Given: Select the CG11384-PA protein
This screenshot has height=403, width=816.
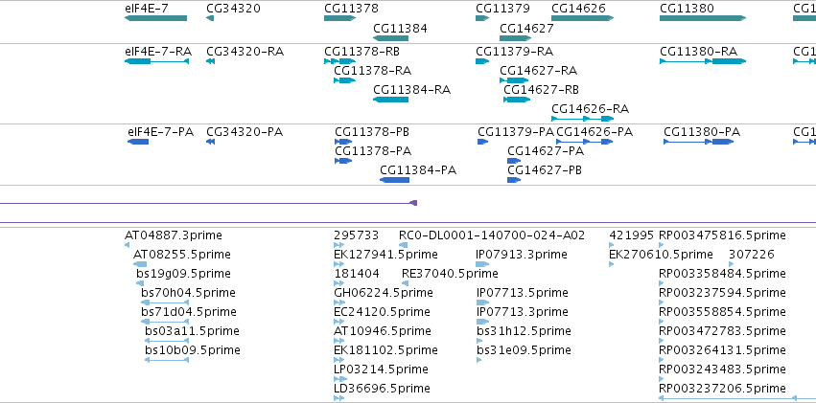Looking at the screenshot, I should click(394, 180).
